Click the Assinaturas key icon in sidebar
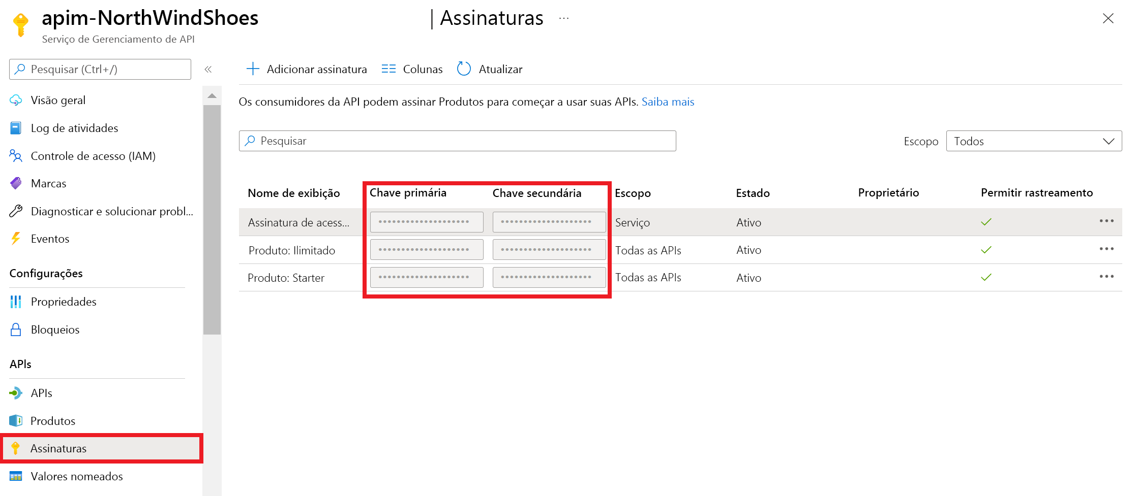The image size is (1137, 496). [15, 448]
